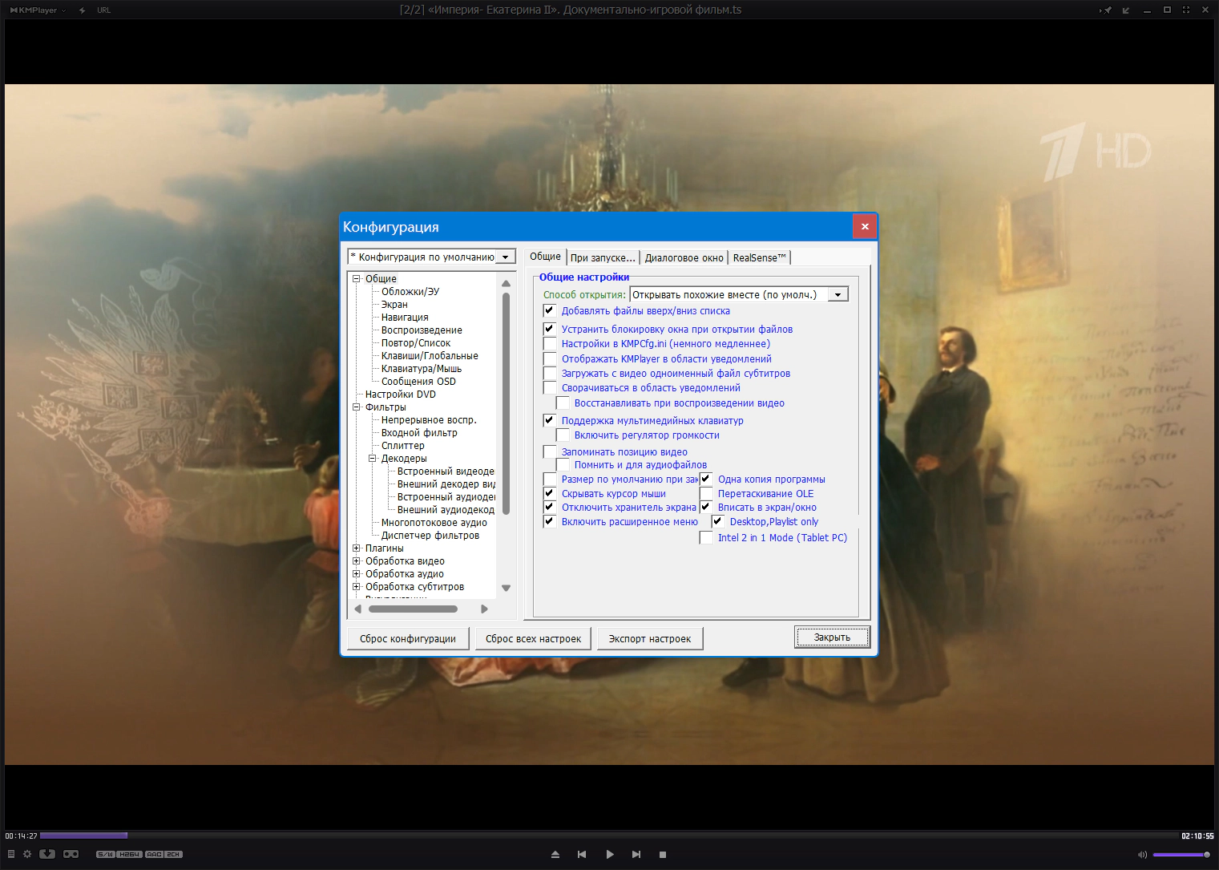The image size is (1219, 870).
Task: Toggle the VR goggles mode icon
Action: 71,854
